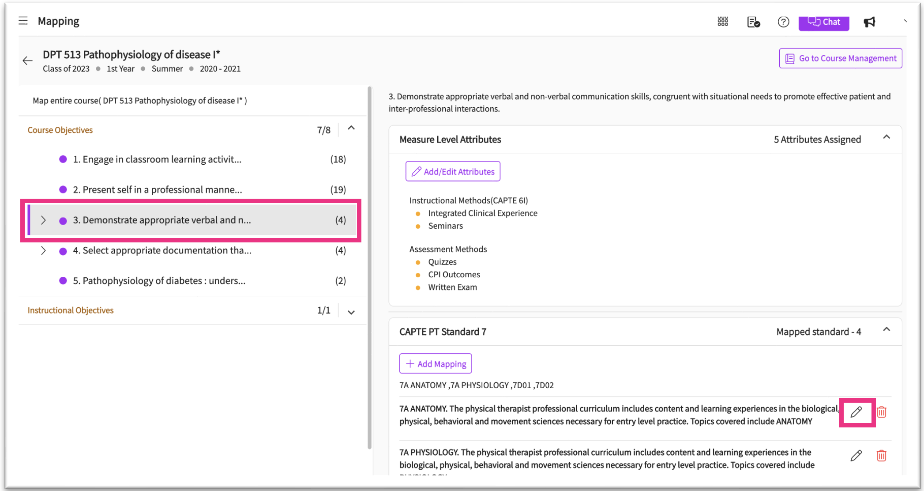Select objective 5 Pathophysiology of diabetes
Viewport: 924px width, 491px height.
[x=159, y=281]
